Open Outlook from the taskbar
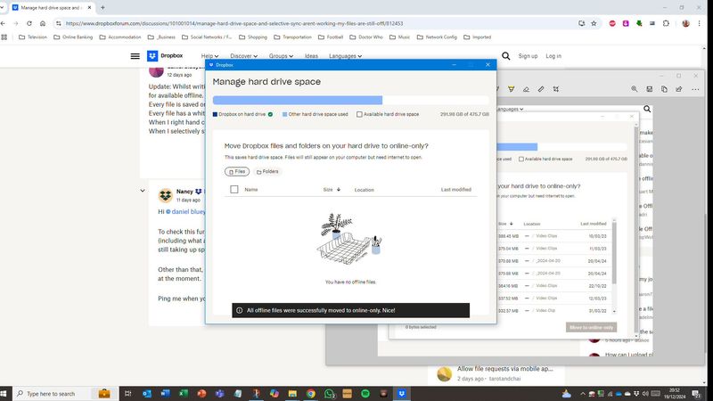The width and height of the screenshot is (713, 401). pyautogui.click(x=147, y=394)
